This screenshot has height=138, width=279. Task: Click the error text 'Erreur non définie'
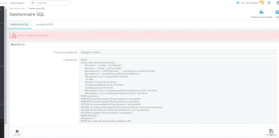[33, 36]
